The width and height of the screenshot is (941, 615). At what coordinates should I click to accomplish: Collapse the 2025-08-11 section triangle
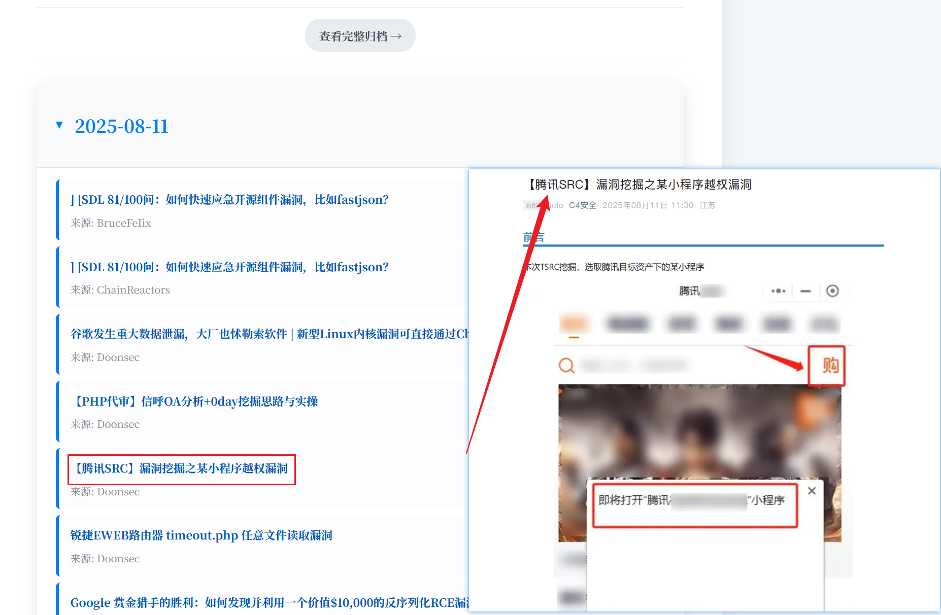(59, 125)
